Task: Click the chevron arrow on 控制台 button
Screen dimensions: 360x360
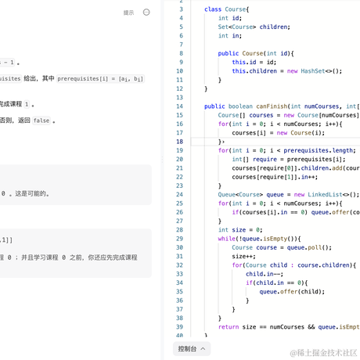Action: pos(203,348)
